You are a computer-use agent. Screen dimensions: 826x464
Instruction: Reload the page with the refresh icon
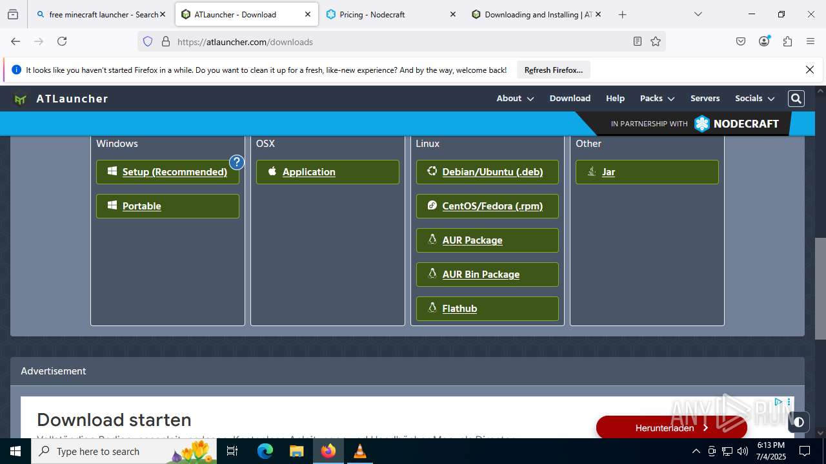(62, 41)
